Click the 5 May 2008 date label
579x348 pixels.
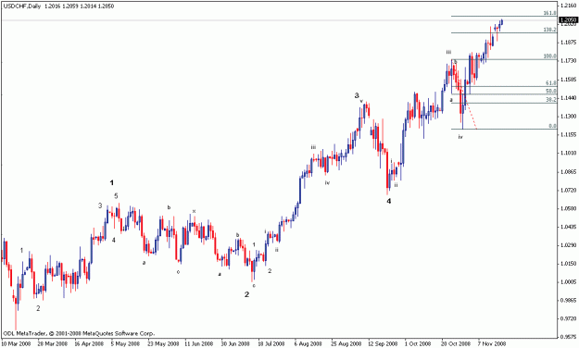pyautogui.click(x=126, y=343)
